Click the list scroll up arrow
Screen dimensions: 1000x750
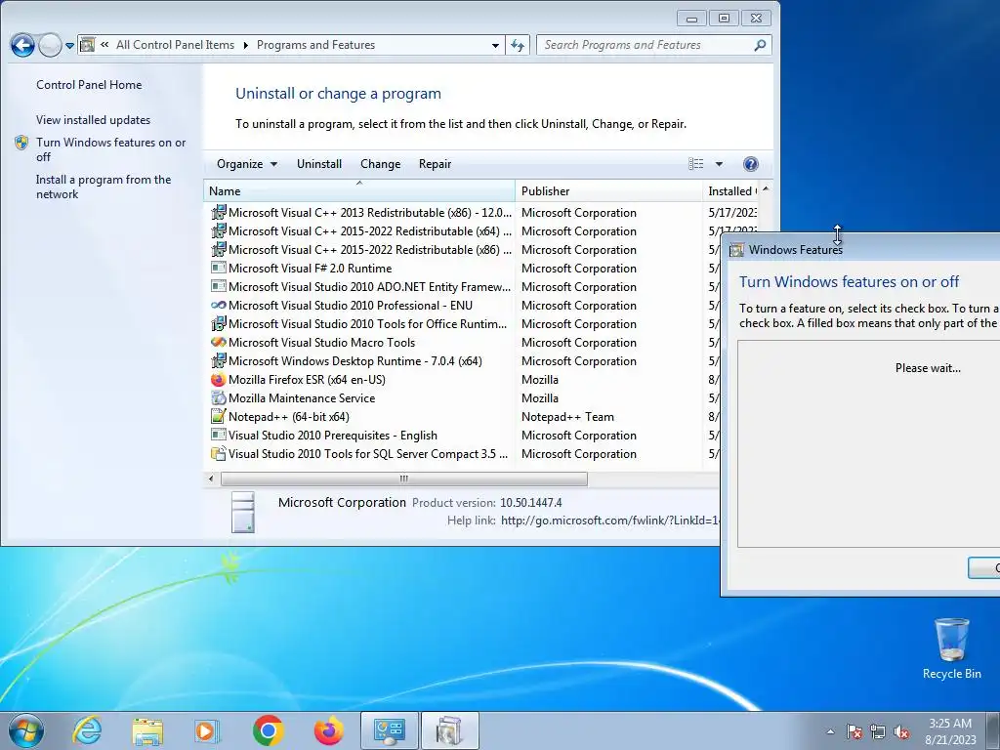coord(766,189)
